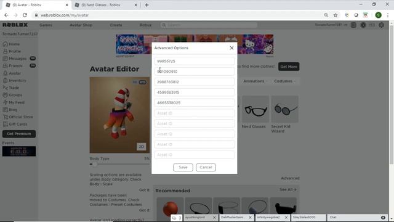Click the last empty Asset ID field

point(195,155)
